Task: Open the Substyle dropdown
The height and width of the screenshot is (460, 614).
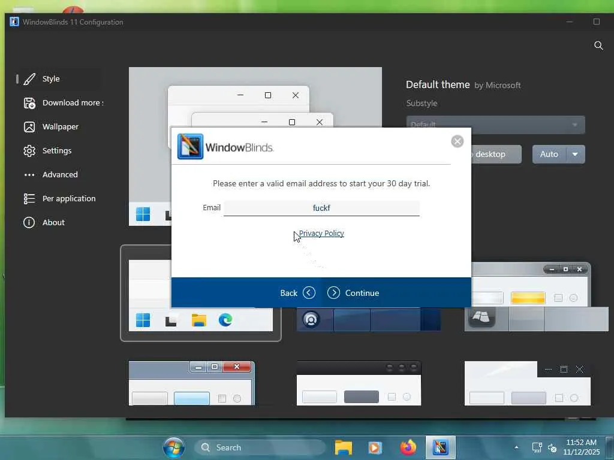Action: (x=495, y=125)
